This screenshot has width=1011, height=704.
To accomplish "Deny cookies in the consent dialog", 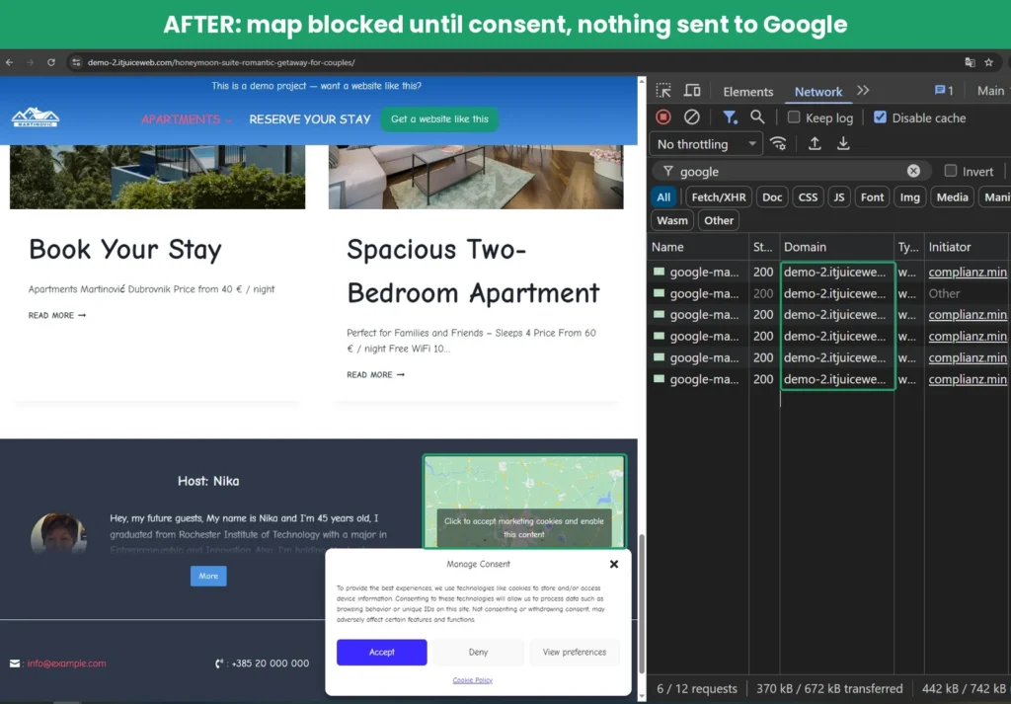I will [x=479, y=653].
